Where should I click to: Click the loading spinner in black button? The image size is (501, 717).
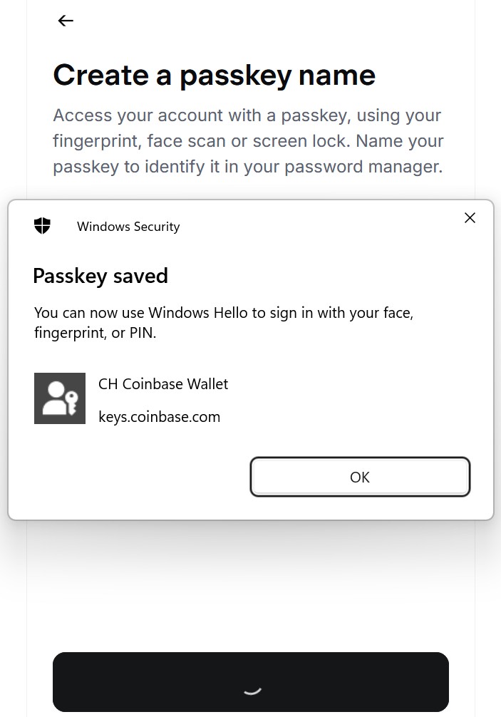point(252,690)
